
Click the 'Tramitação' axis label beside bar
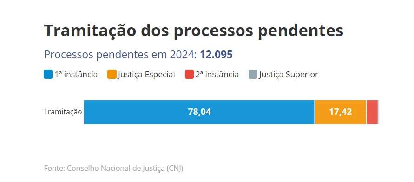[63, 112]
